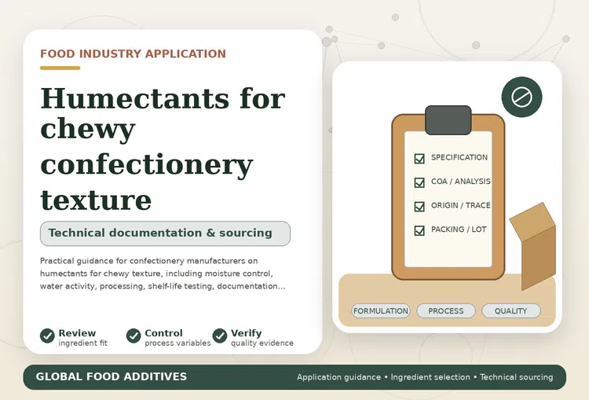Click the quality evidence caption
Screen dimensions: 589x400
(x=262, y=343)
